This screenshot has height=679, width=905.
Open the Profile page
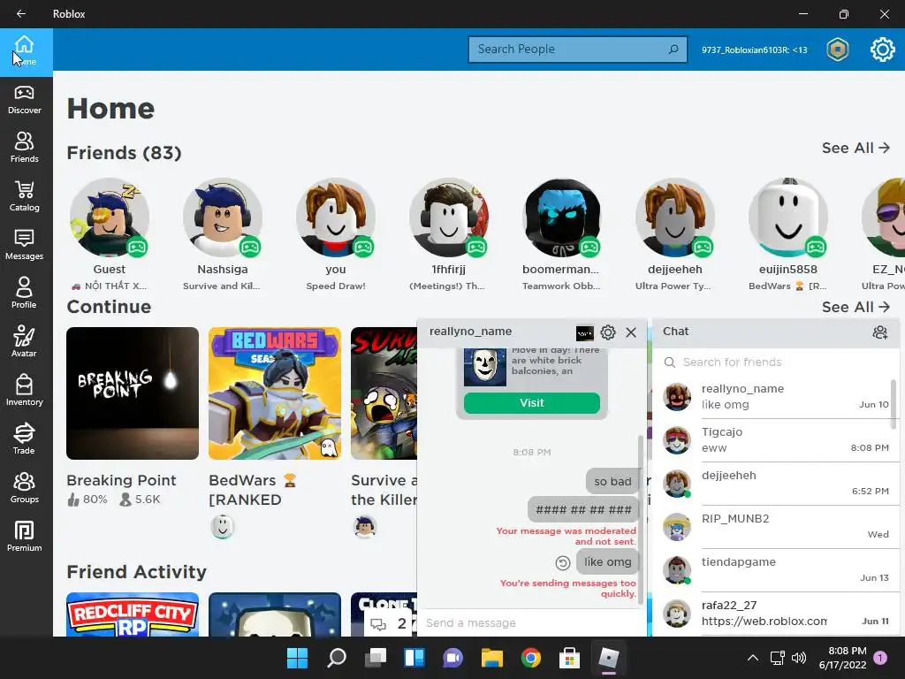coord(24,294)
